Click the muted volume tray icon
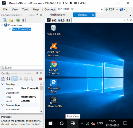This screenshot has height=128, width=133. point(93,124)
